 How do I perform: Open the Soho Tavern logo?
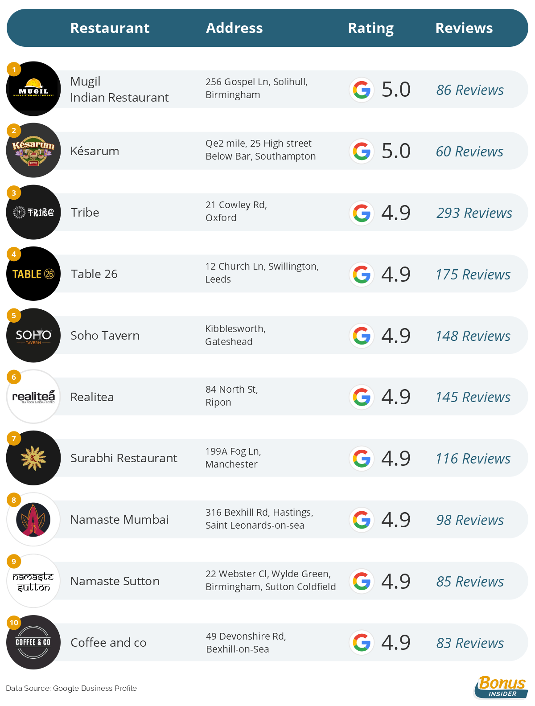point(33,335)
